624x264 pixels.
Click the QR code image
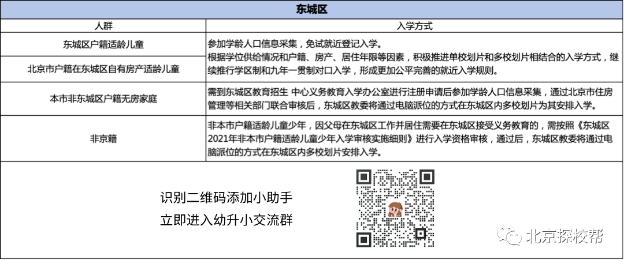395,209
